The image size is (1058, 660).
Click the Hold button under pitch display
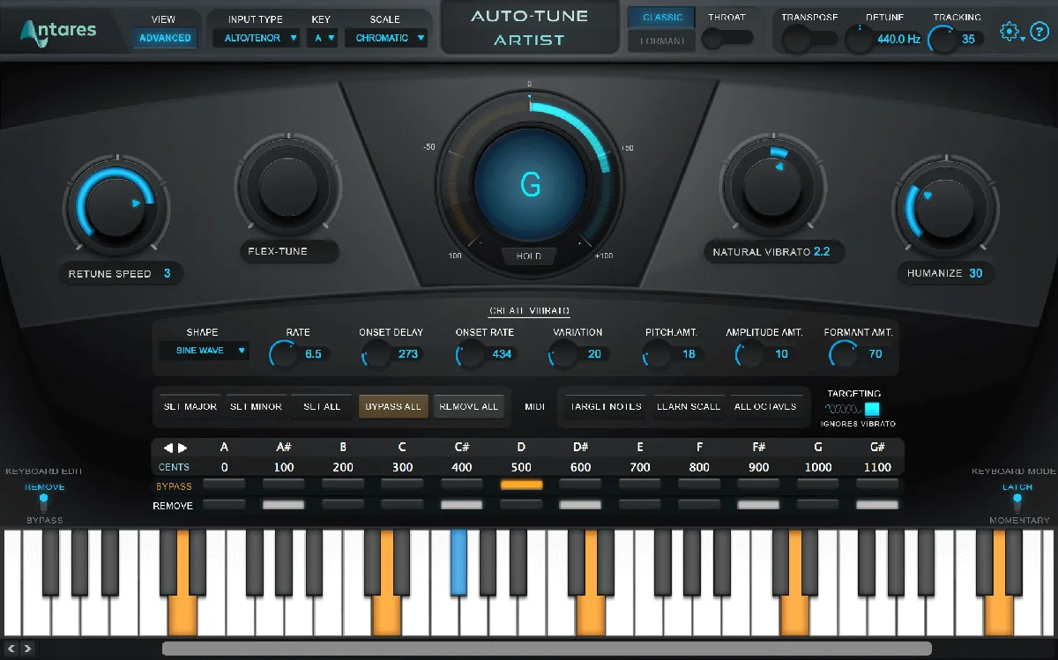pos(529,256)
